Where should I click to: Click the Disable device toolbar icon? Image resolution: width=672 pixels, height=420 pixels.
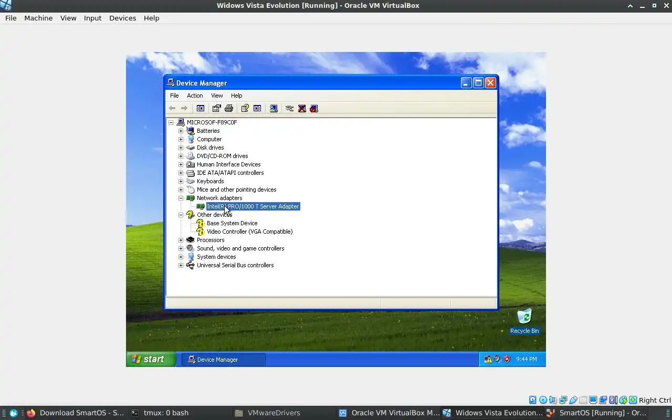point(314,108)
